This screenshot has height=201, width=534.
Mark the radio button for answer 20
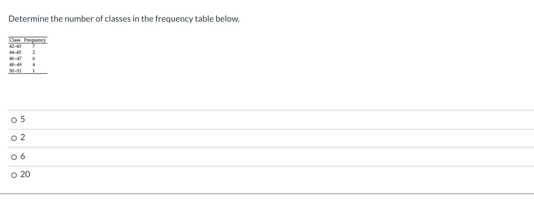tap(14, 175)
